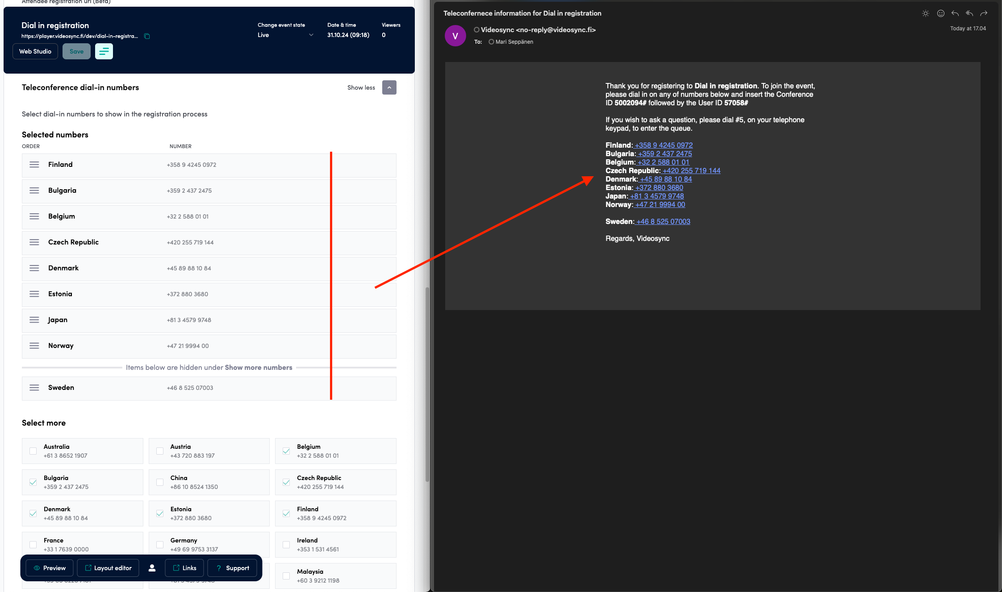The image size is (1002, 592).
Task: Open the Change event state dropdown
Action: pos(286,35)
